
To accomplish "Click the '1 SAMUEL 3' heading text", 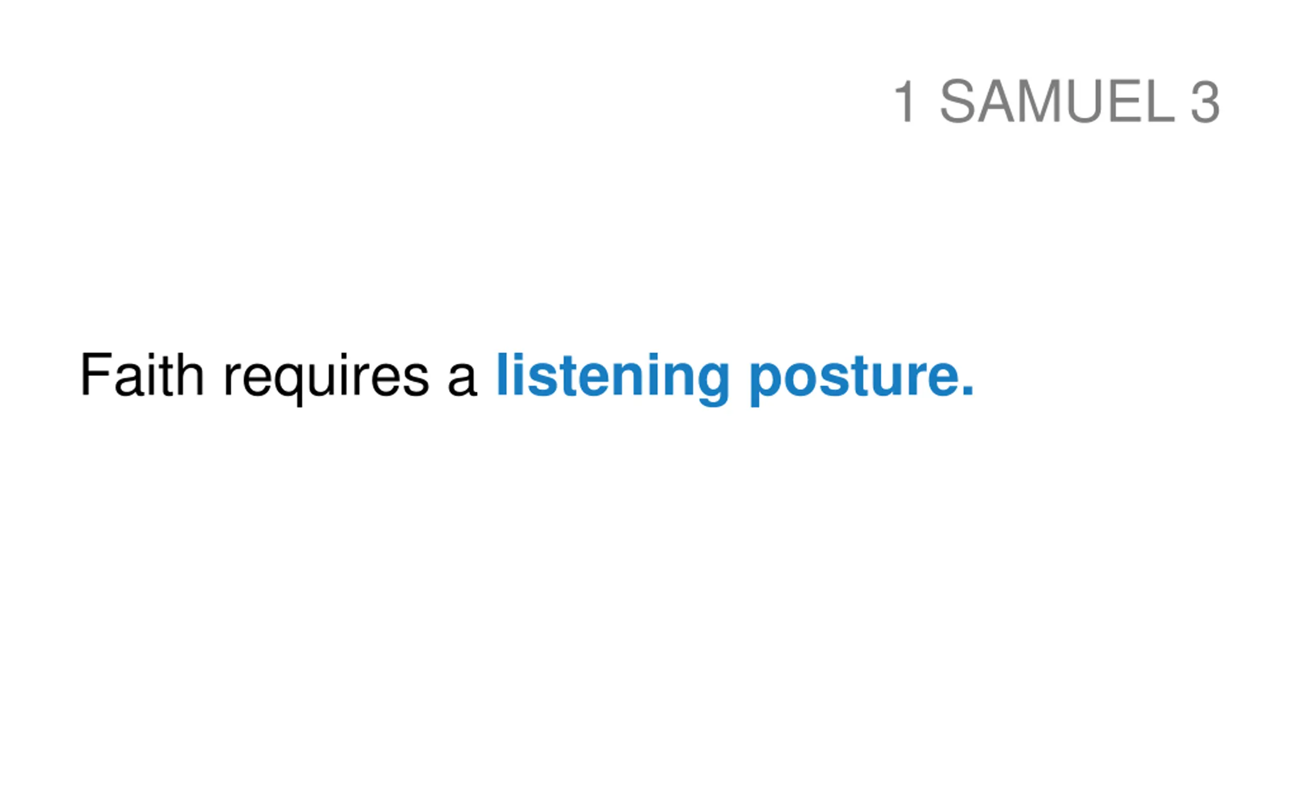I will pyautogui.click(x=1057, y=101).
